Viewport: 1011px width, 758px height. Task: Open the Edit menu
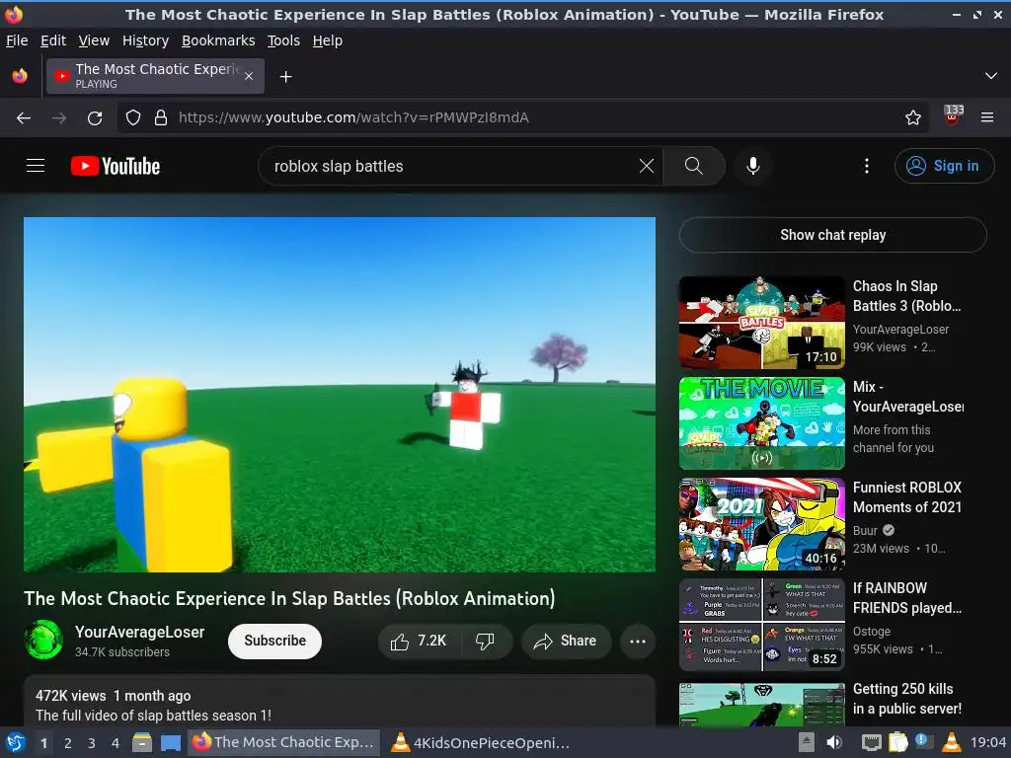pos(53,40)
